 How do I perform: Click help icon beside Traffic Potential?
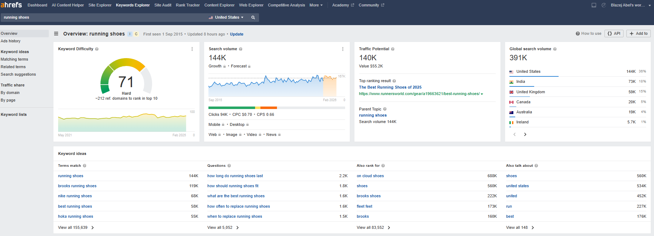[x=393, y=49]
